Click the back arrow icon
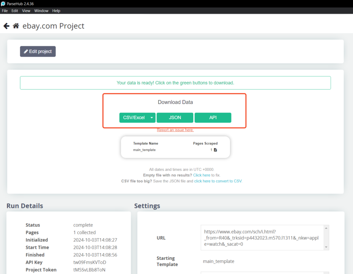Image resolution: width=353 pixels, height=274 pixels. pyautogui.click(x=6, y=26)
